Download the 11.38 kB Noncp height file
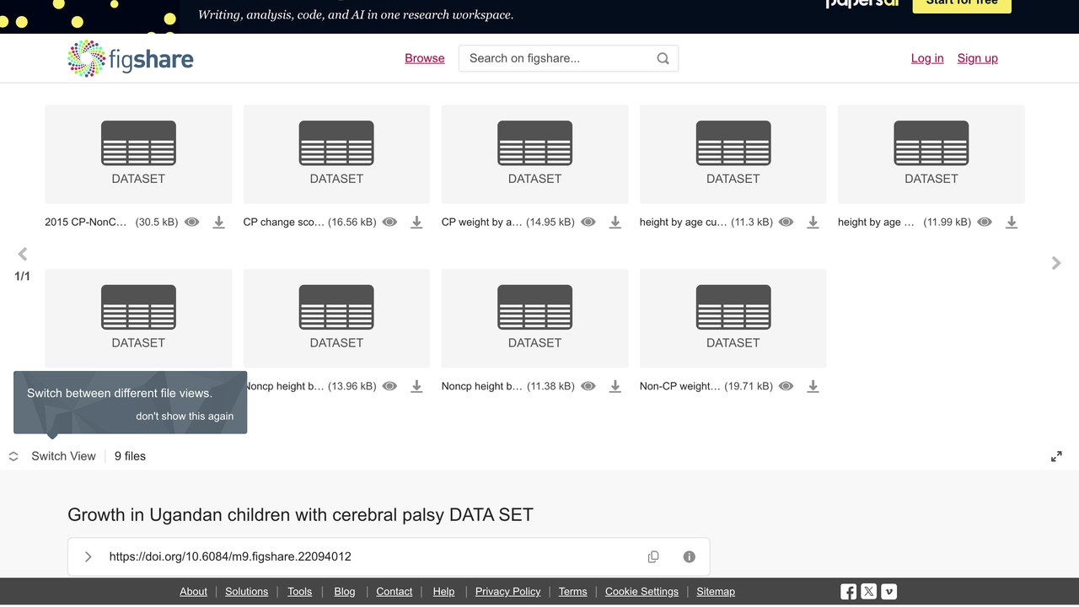 pos(615,386)
